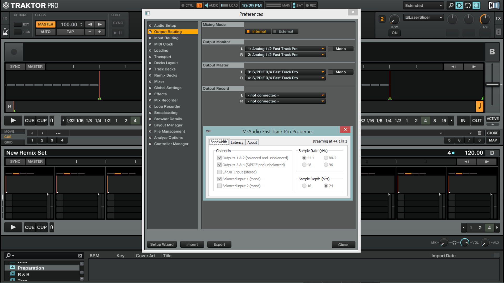Adjust the BPM tempo value field
Viewport: 504px width, 283px height.
[69, 24]
